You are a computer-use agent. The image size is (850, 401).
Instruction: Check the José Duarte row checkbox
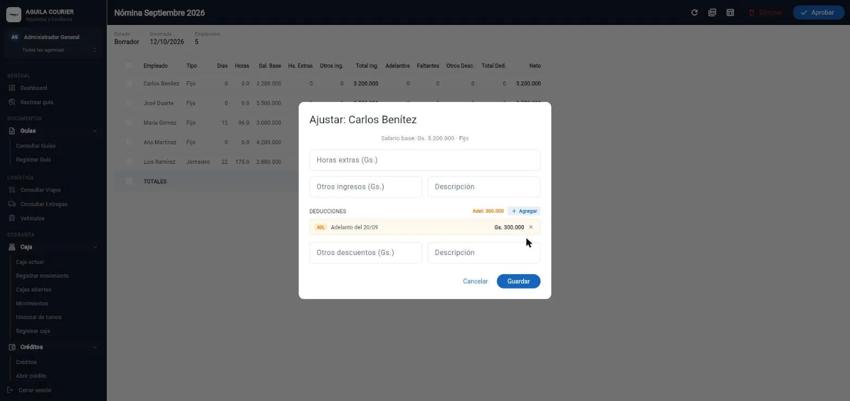(129, 103)
